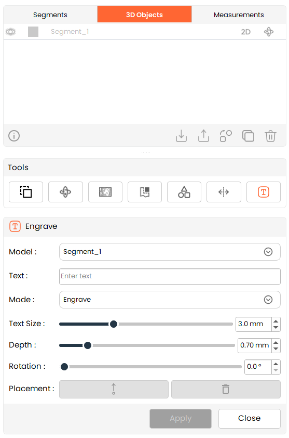Switch to the Segments tab

pos(50,15)
